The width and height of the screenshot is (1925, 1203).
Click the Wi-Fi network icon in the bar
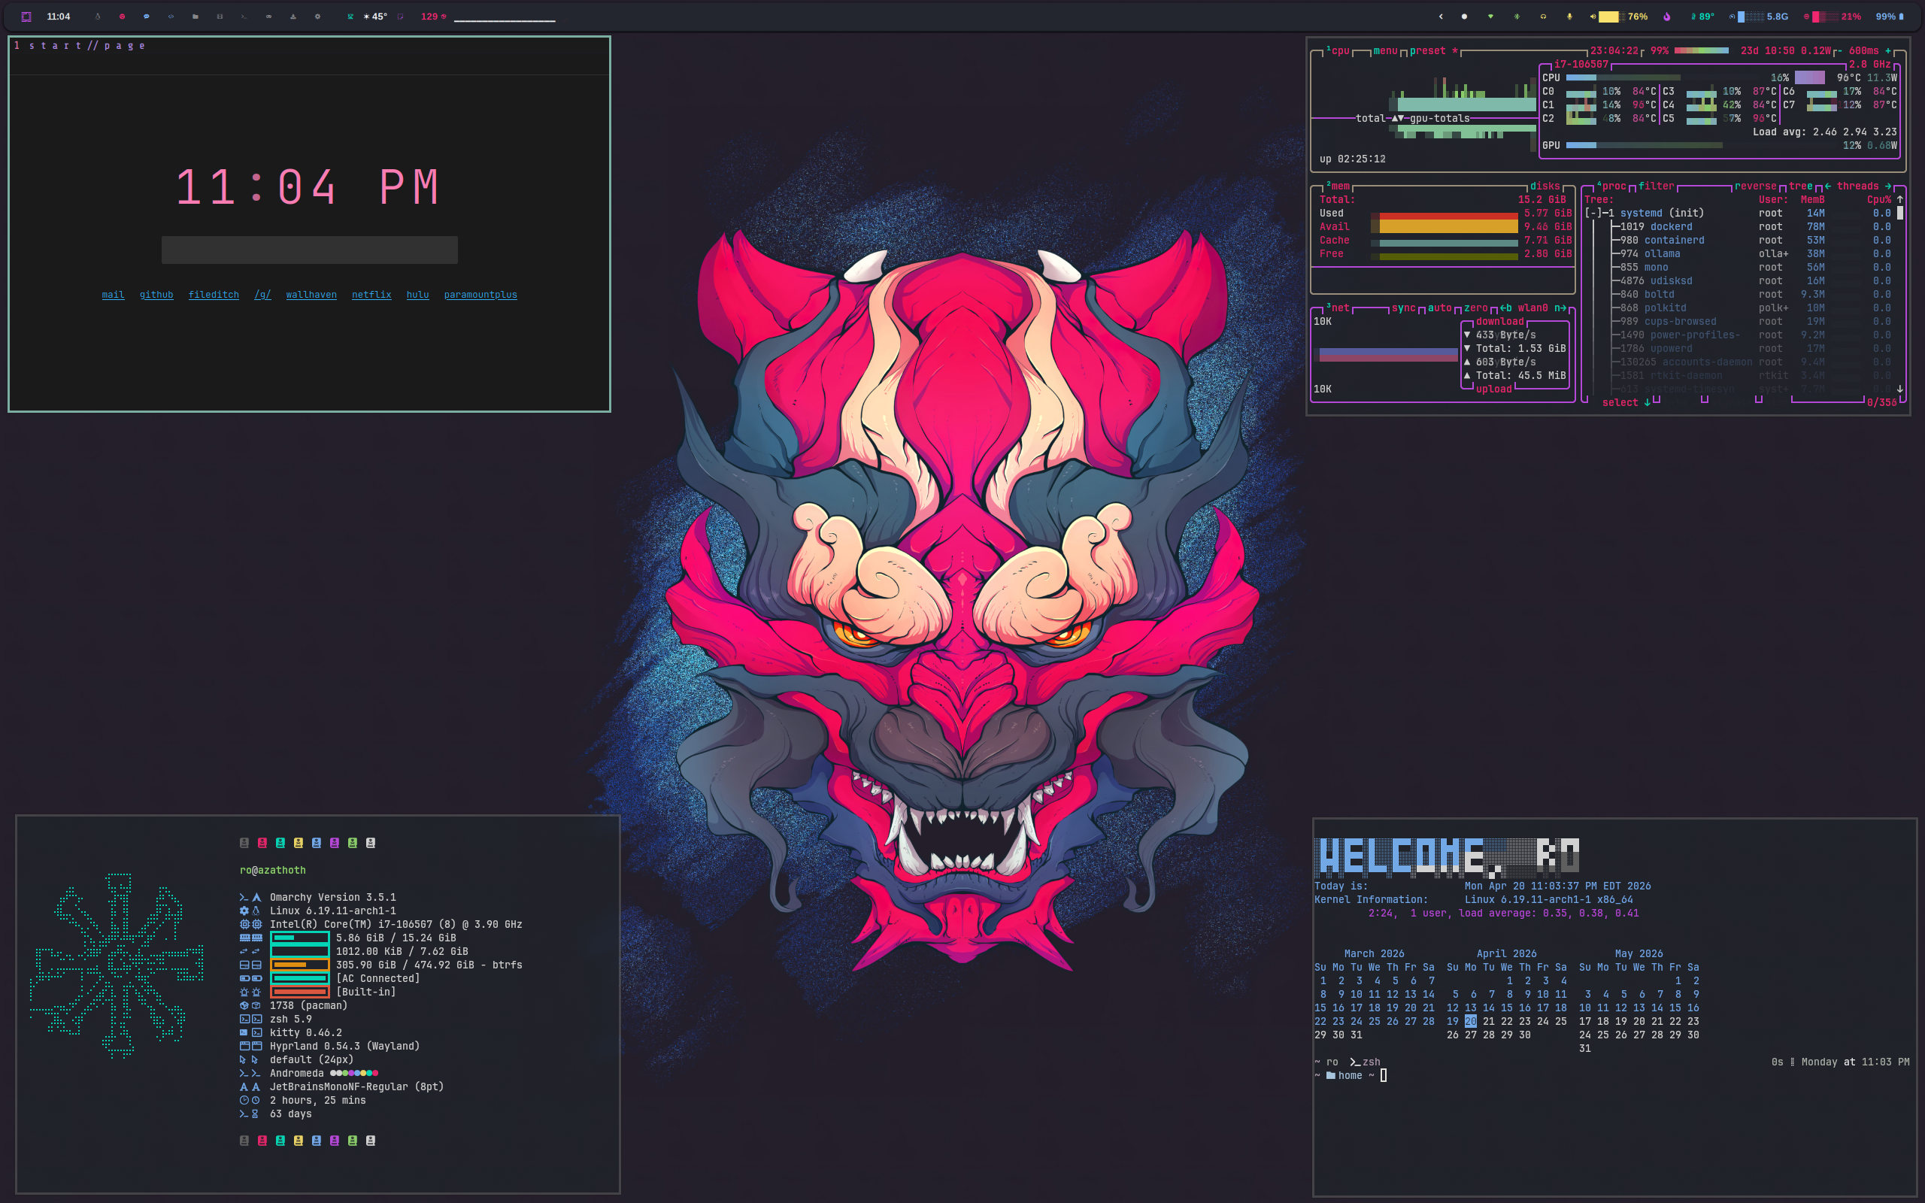[1490, 17]
